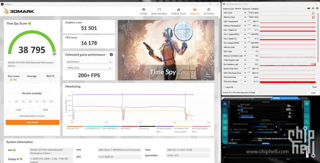Click the green check beside Time Spy Score
This screenshot has height=163, width=320.
(x=30, y=23)
